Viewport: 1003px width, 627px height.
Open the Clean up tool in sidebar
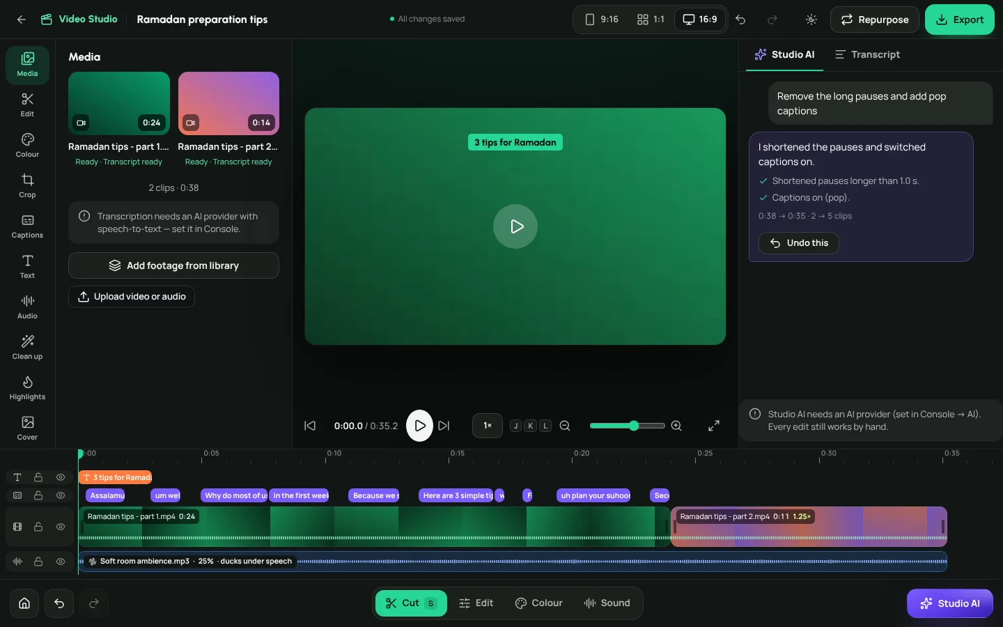27,348
